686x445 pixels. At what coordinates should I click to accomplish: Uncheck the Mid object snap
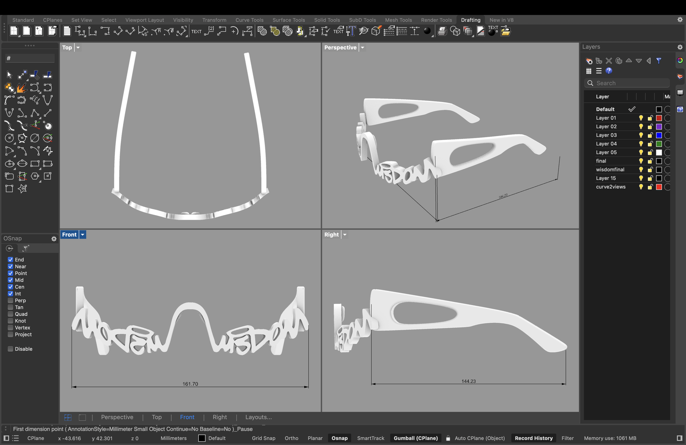pyautogui.click(x=10, y=280)
